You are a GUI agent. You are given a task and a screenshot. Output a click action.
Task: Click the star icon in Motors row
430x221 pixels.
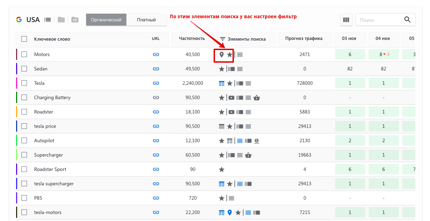point(230,54)
